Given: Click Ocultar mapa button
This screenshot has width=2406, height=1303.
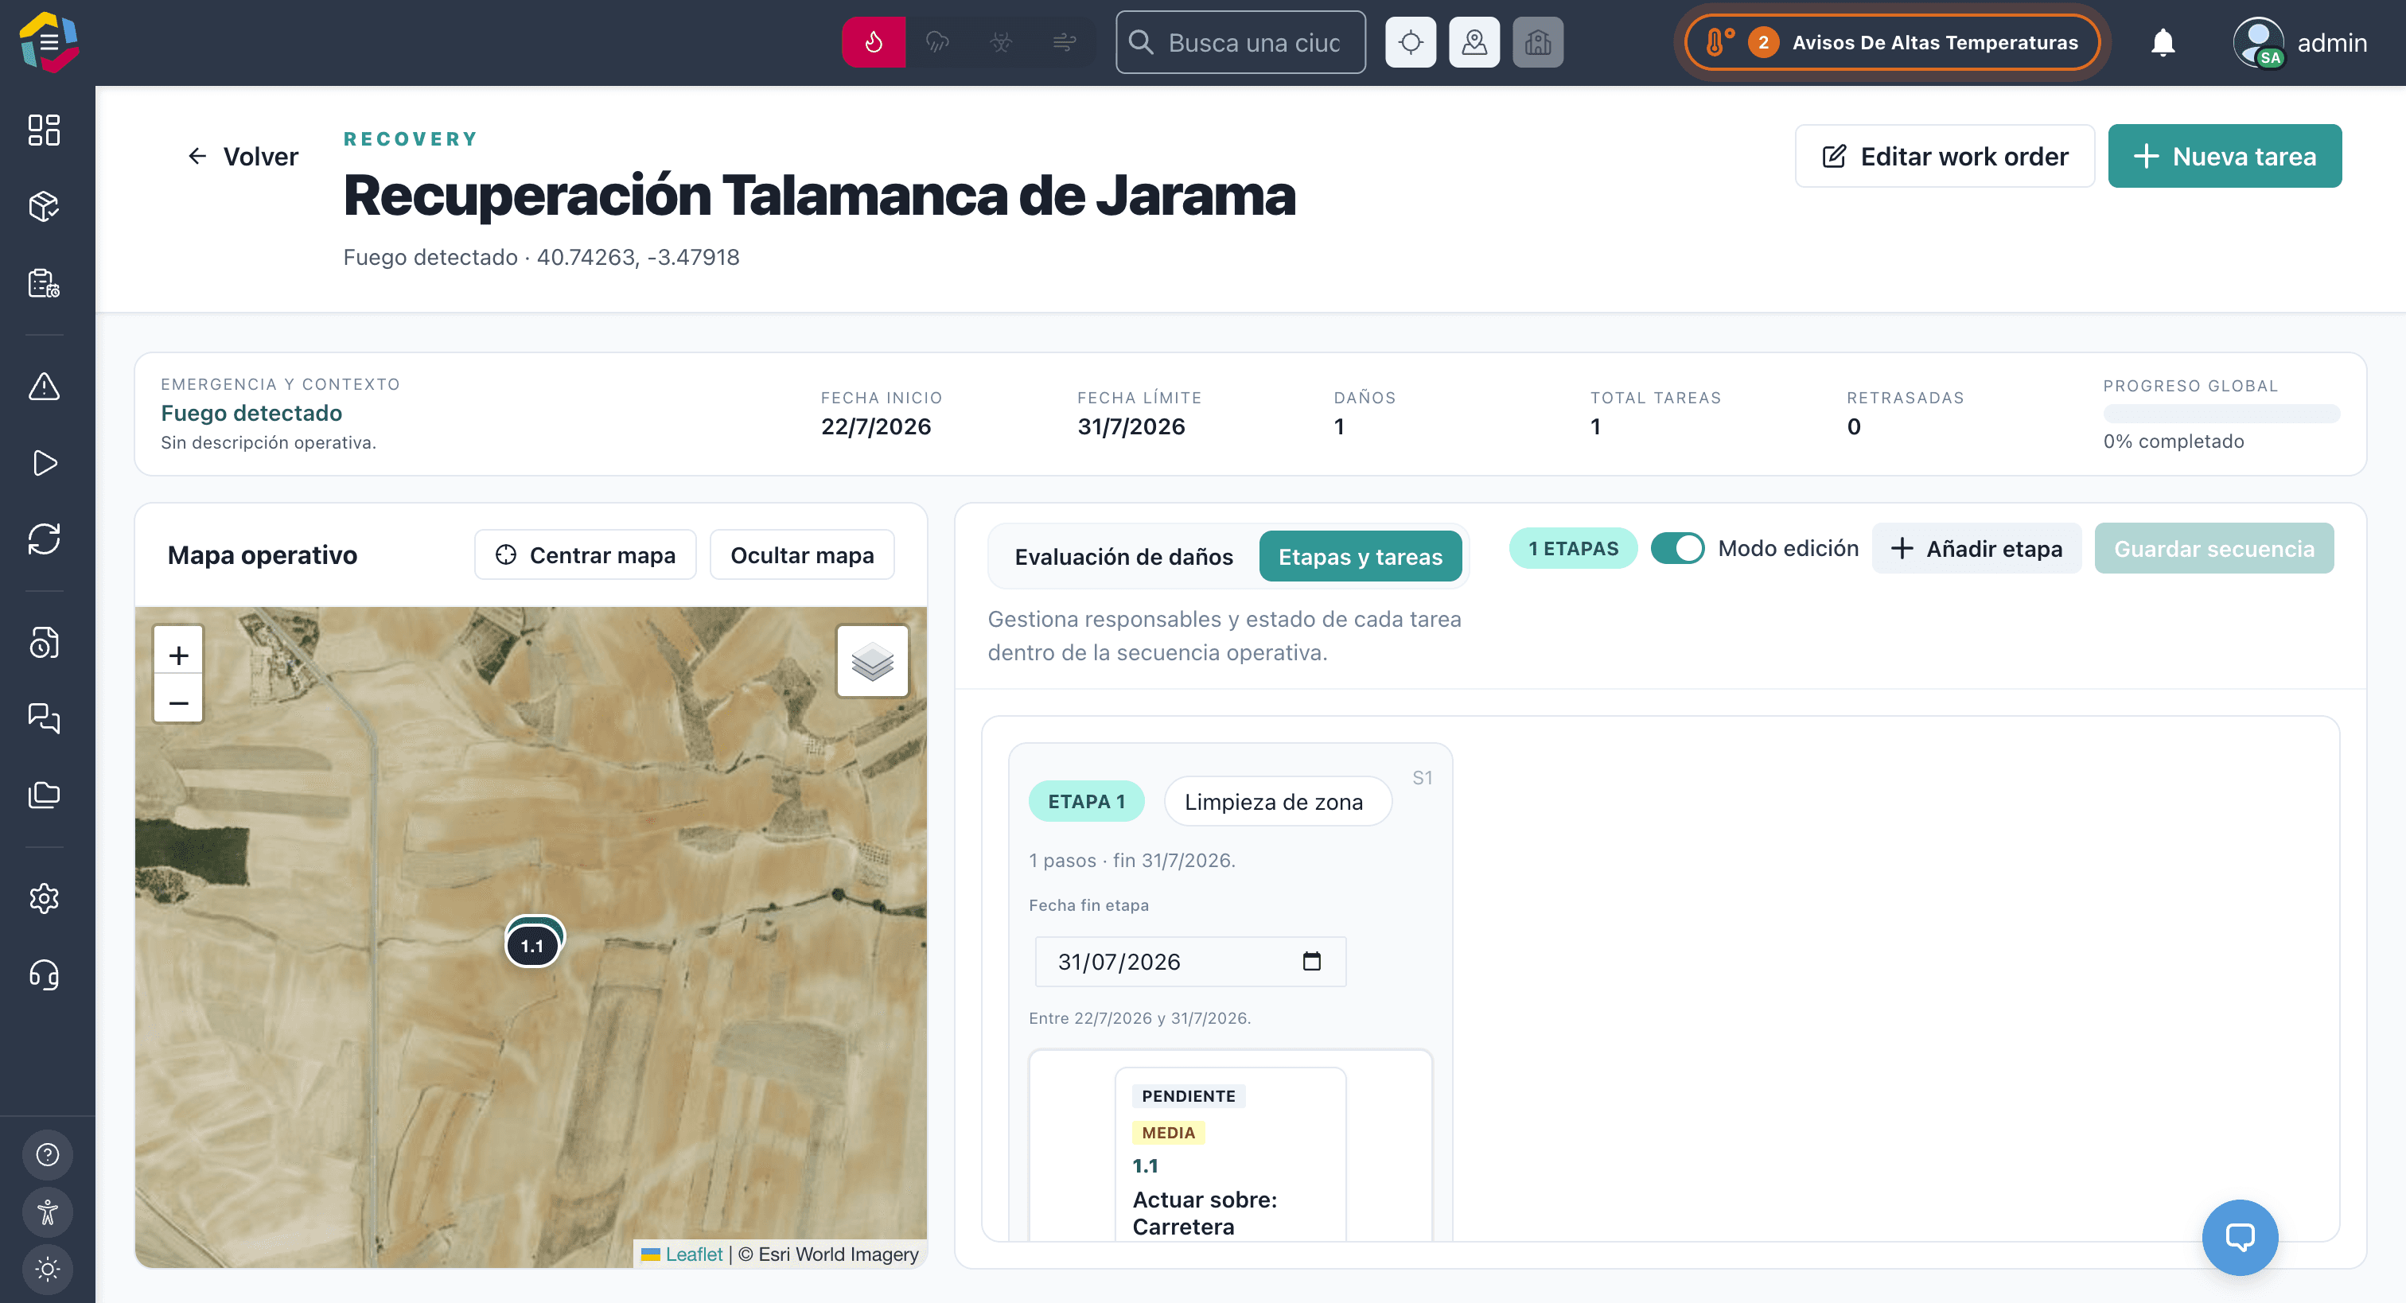Looking at the screenshot, I should [802, 554].
